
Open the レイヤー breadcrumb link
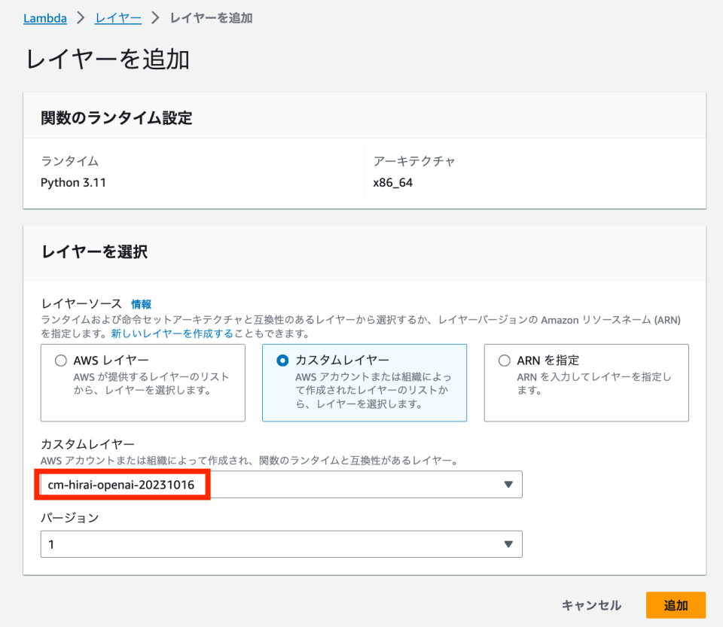118,18
